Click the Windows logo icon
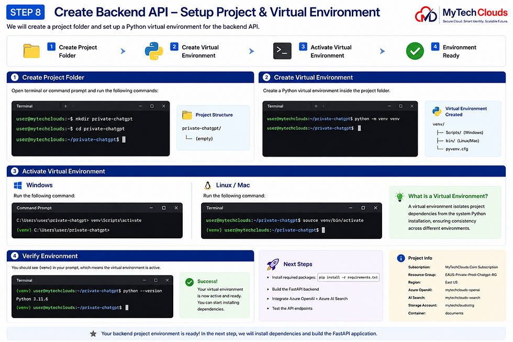Screen dimensions: 513x342 18,185
